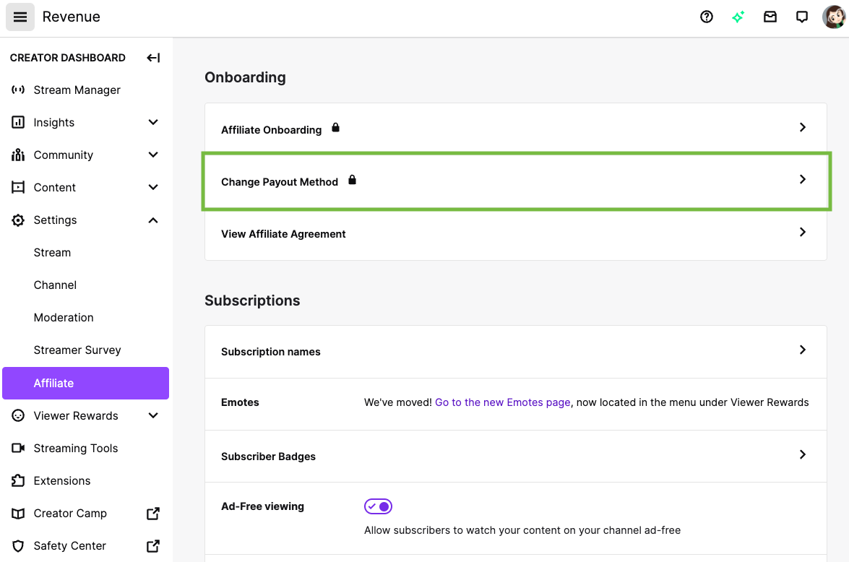Click the user profile avatar

[x=834, y=17]
